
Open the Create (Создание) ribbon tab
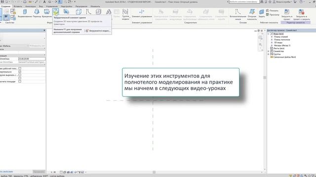click(5, 6)
